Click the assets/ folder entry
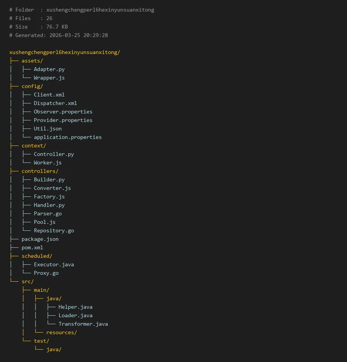This screenshot has height=362, width=347. 32,61
